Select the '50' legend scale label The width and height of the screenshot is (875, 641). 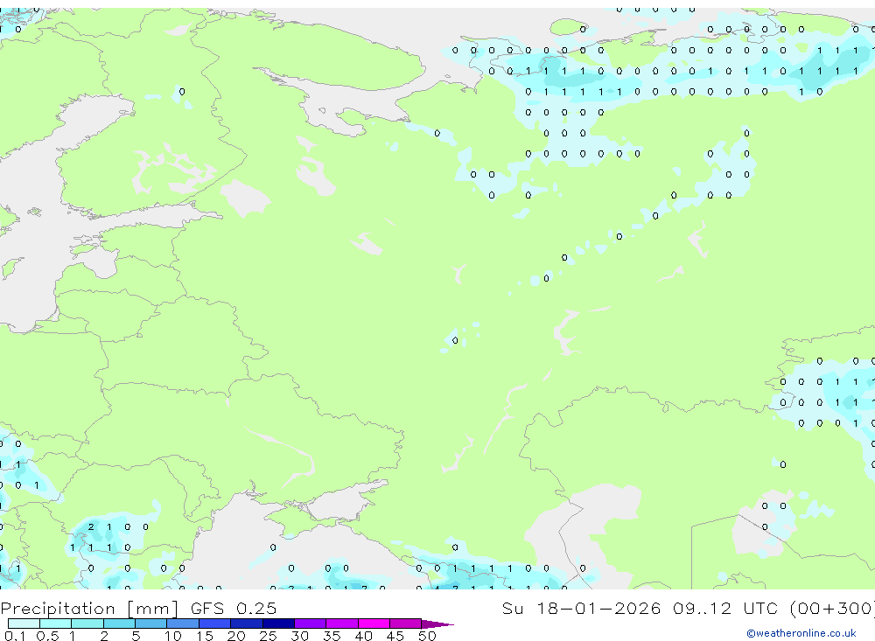click(427, 636)
